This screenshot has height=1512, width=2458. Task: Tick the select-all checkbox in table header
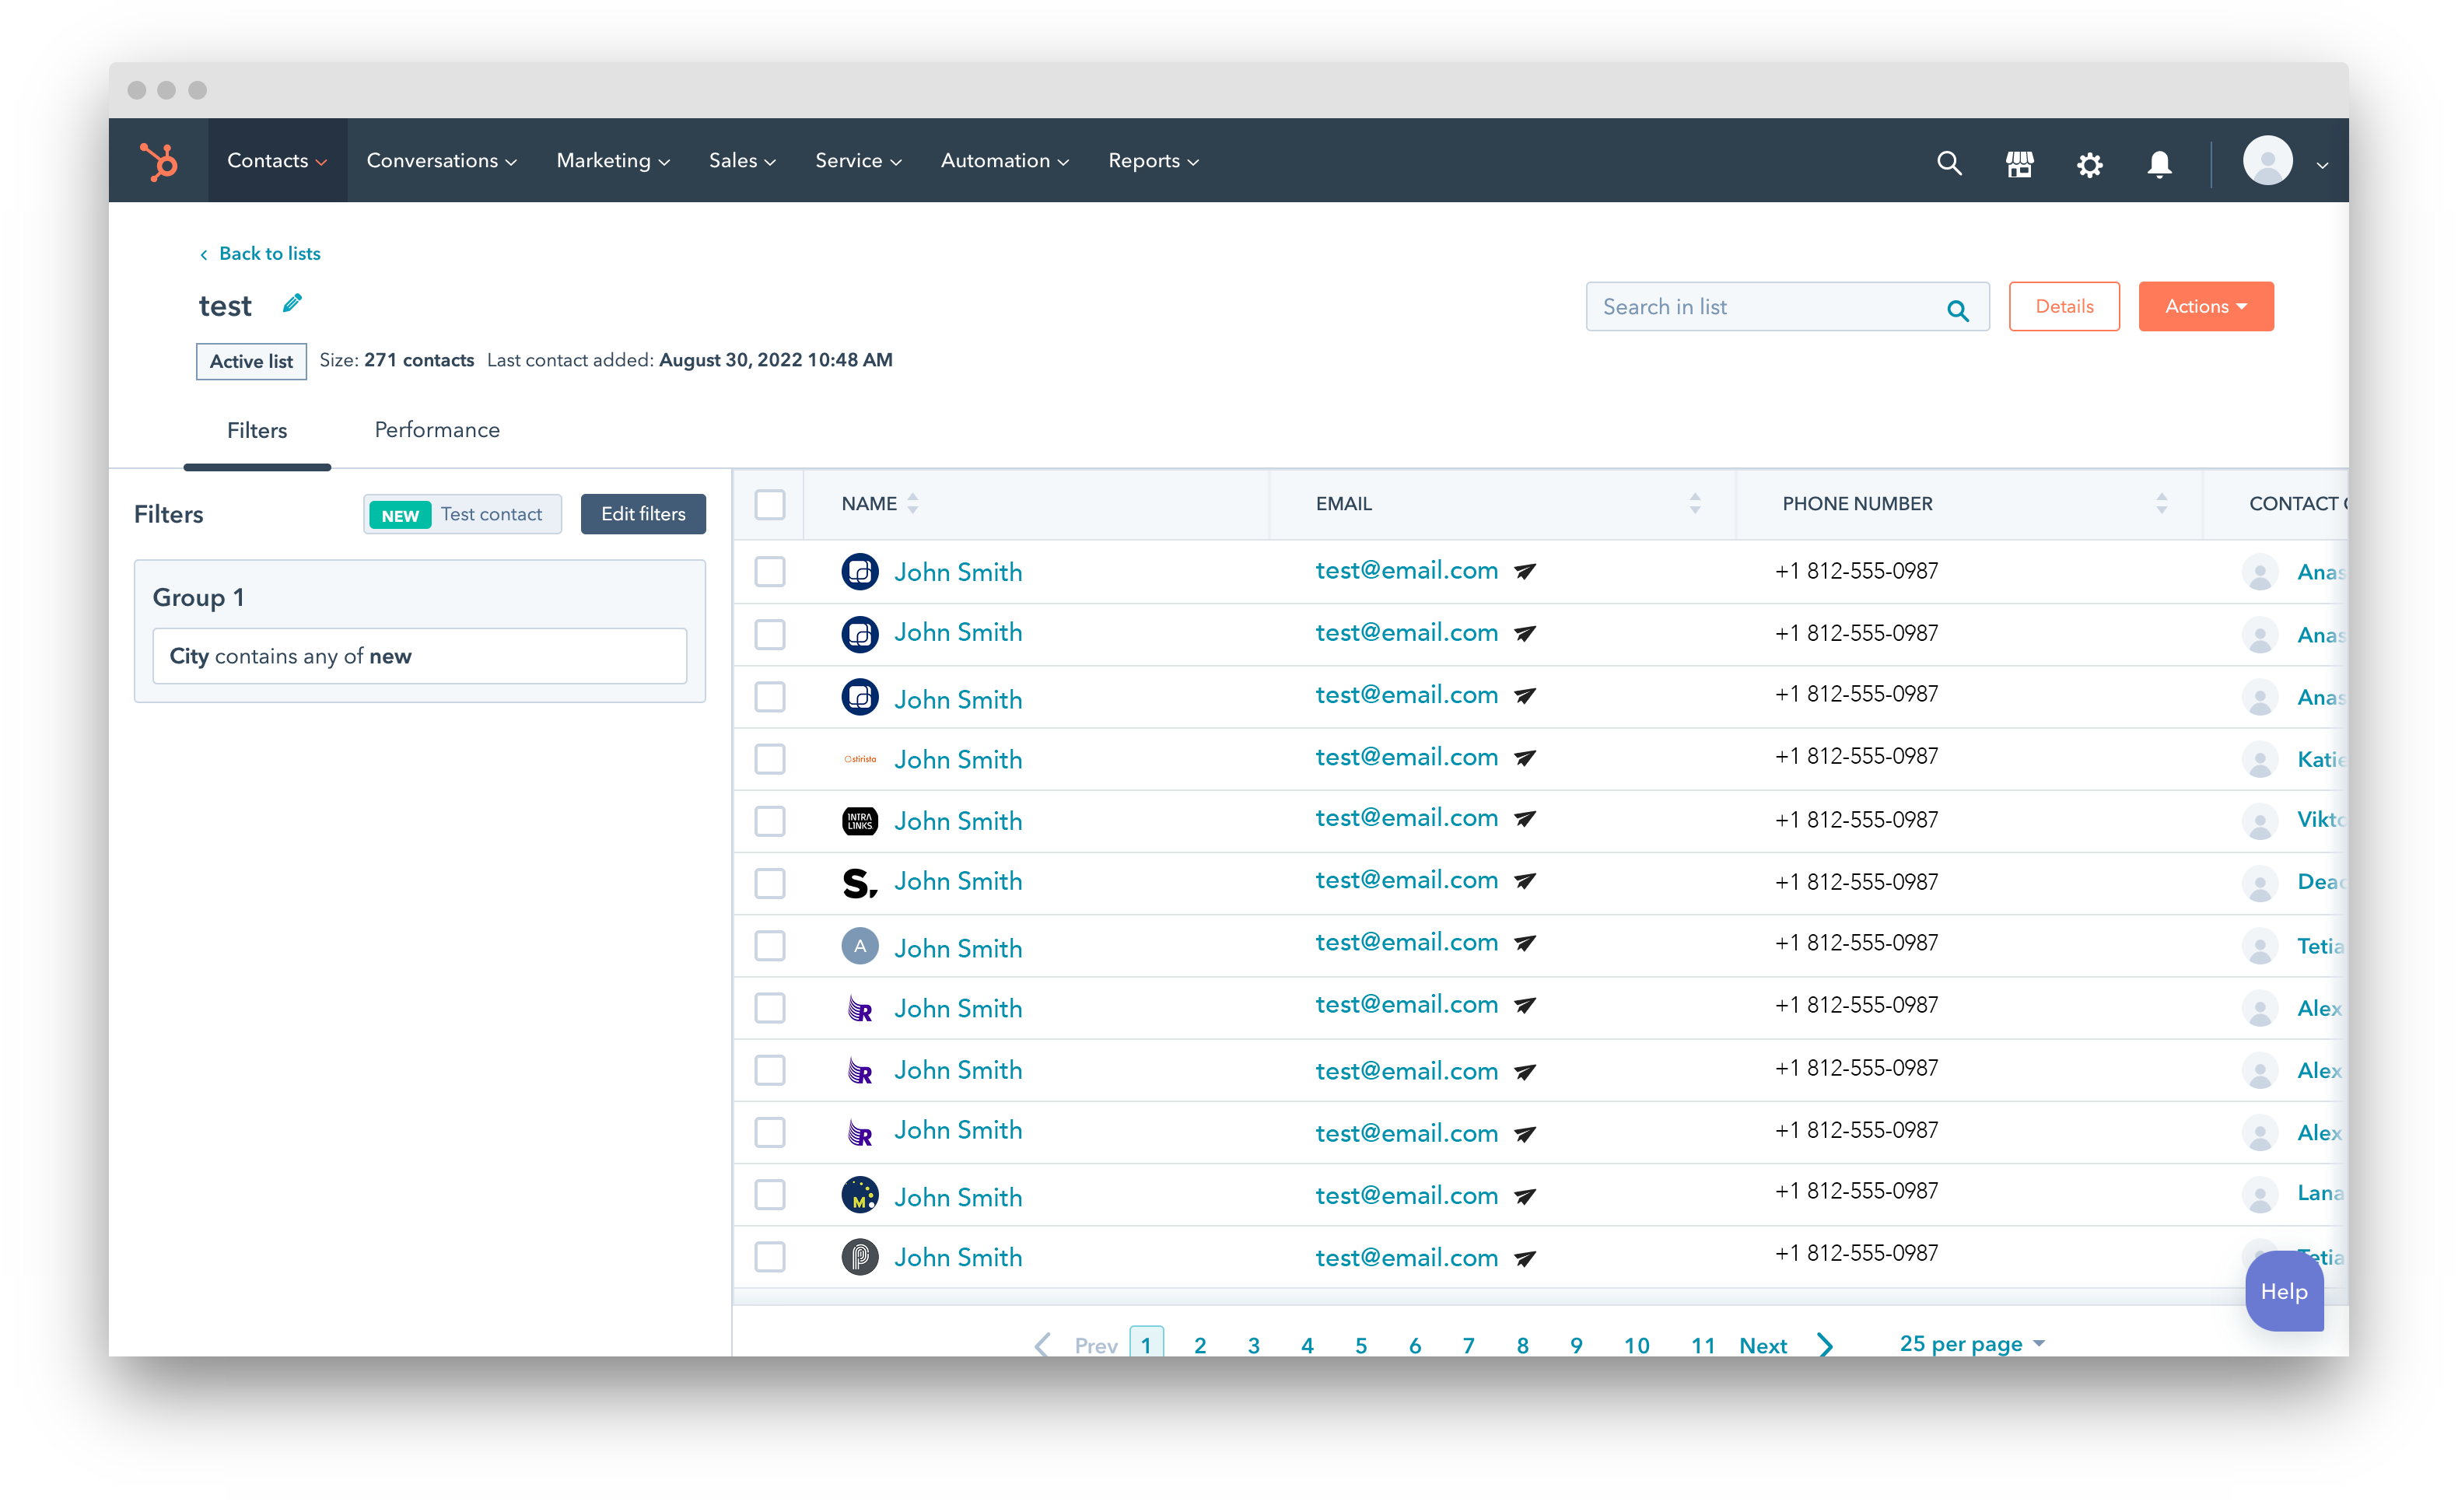pyautogui.click(x=770, y=504)
